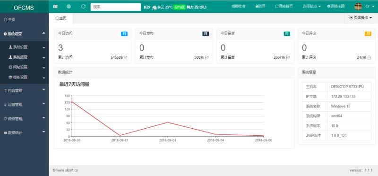Image resolution: width=378 pixels, height=176 pixels.
Task: Click the green 日 badge on 今日留言
Action: (x=287, y=34)
